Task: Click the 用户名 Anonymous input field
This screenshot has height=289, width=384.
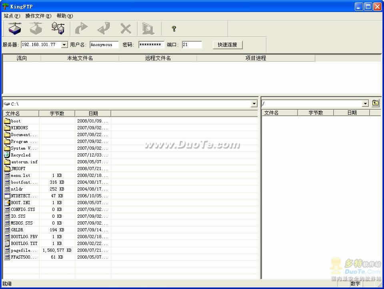Action: point(104,45)
